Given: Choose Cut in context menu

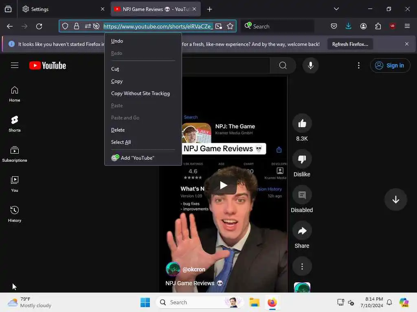Looking at the screenshot, I should click(143, 69).
